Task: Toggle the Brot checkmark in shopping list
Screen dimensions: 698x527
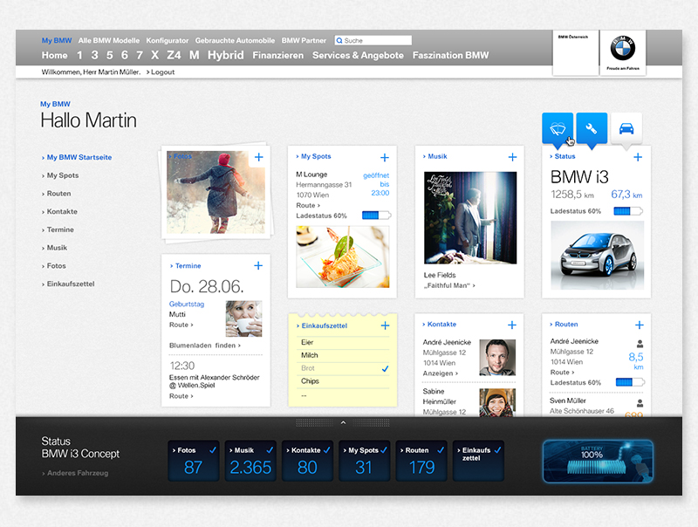Action: (x=385, y=369)
